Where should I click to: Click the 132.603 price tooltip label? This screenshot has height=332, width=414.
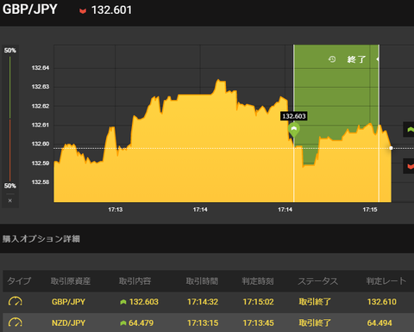[294, 116]
